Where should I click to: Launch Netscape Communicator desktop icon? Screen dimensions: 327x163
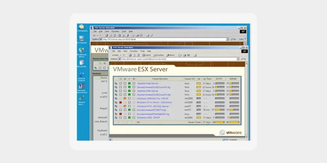81,86
